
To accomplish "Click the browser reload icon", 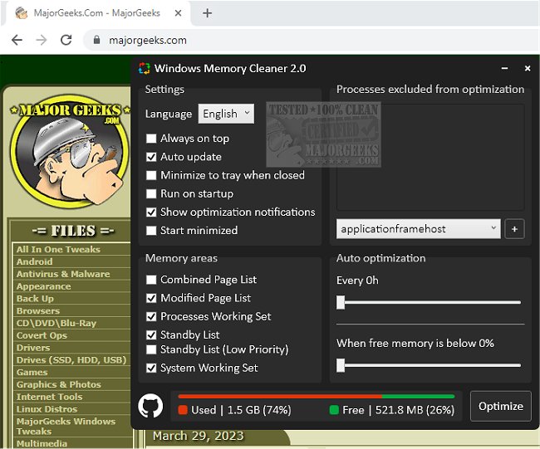I will pos(66,40).
